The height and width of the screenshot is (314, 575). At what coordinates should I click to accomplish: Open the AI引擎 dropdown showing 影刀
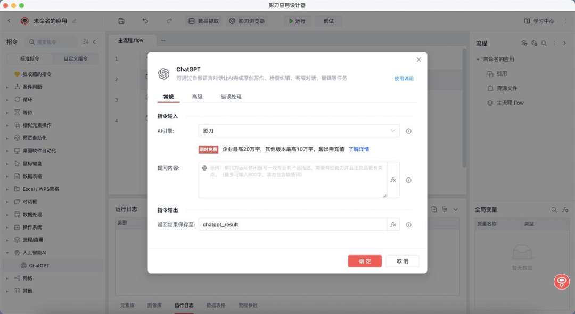pos(299,131)
